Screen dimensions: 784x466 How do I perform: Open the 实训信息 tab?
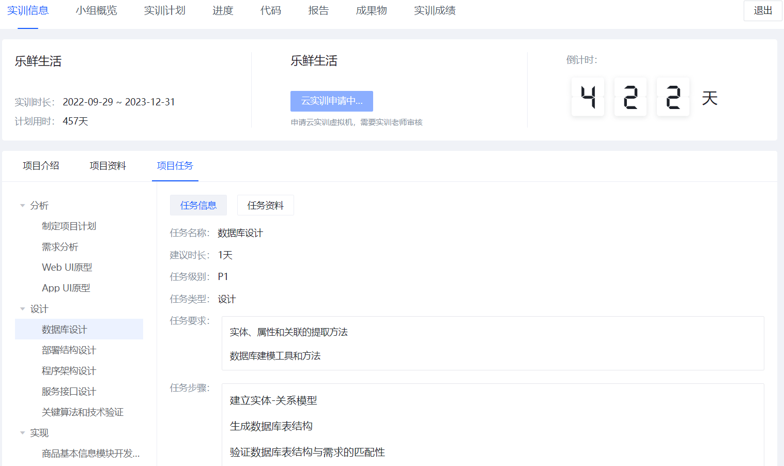[28, 10]
